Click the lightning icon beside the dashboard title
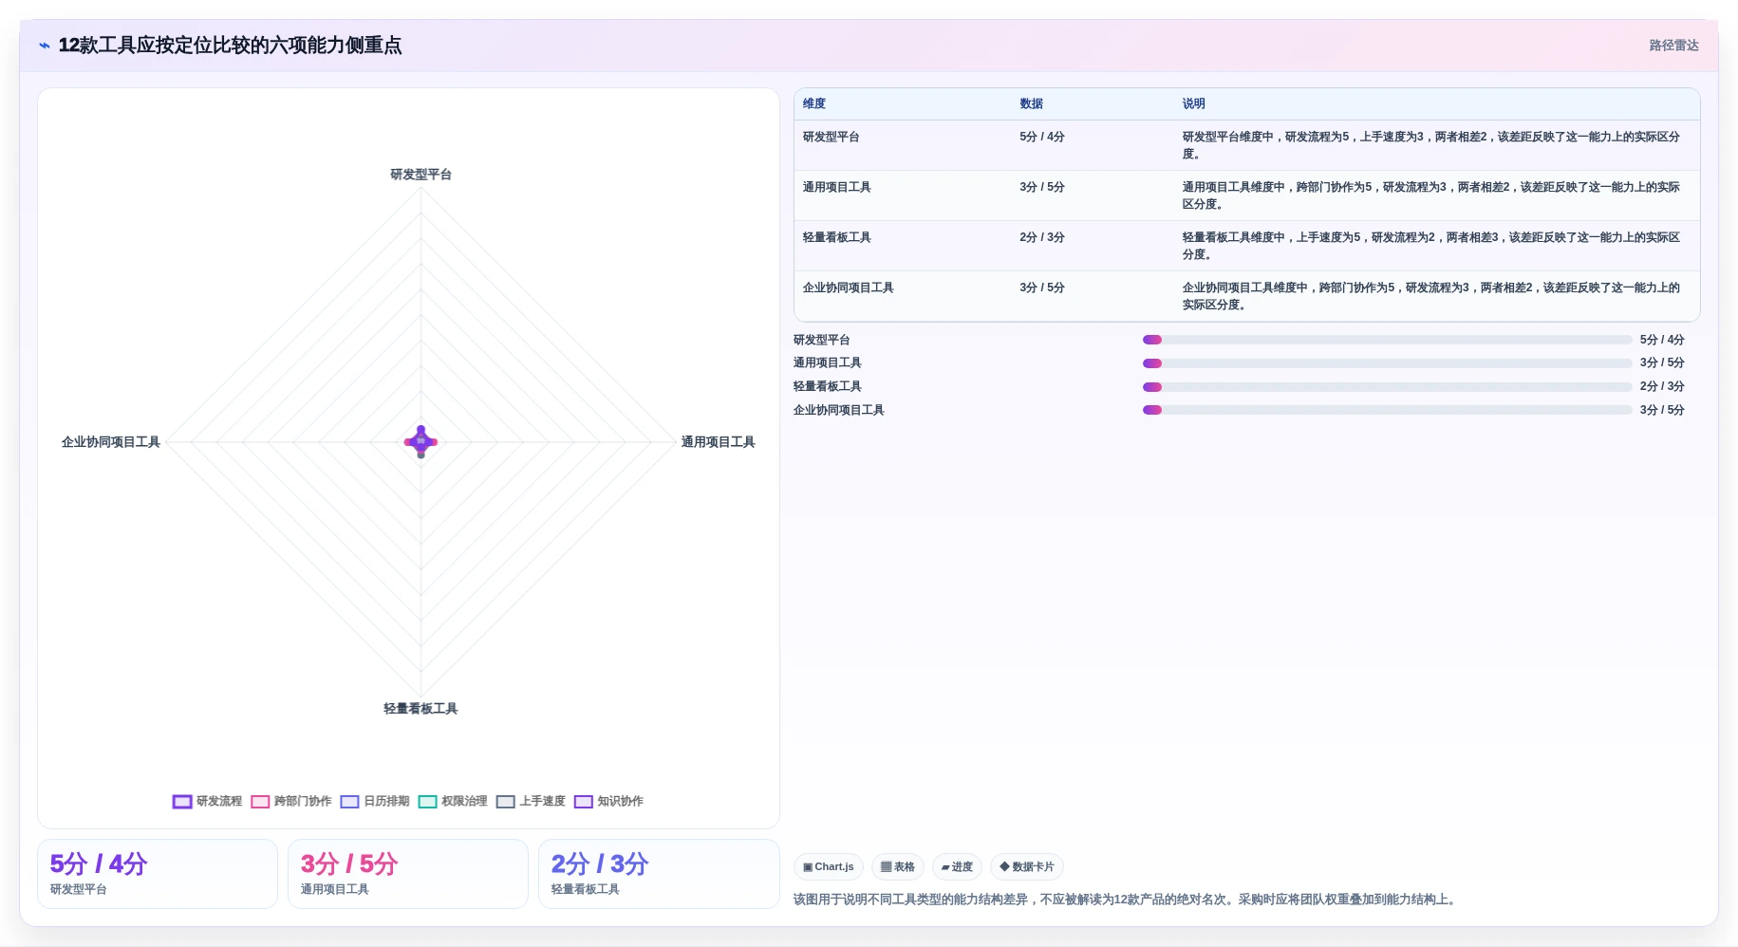Screen dimensions: 1738x947 (45, 46)
